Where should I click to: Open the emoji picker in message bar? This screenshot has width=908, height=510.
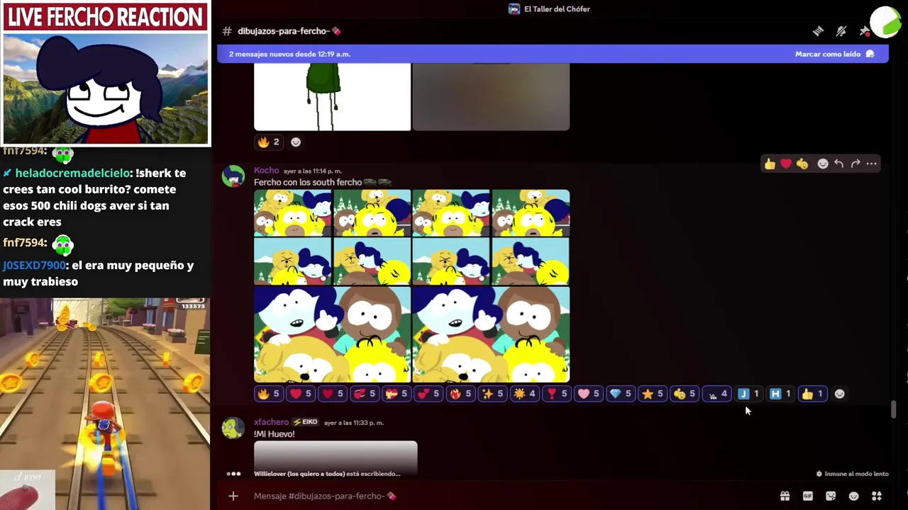[x=854, y=496]
